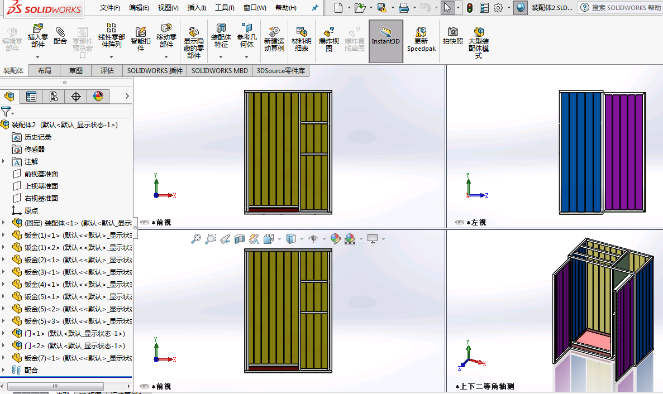This screenshot has width=663, height=394.
Task: Open Reference Geometry (参考几何体) tool
Action: click(247, 35)
